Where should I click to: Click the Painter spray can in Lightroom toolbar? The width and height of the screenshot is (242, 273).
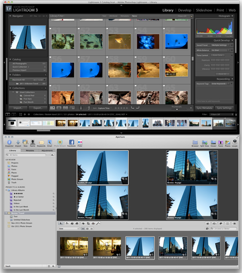click(81, 108)
